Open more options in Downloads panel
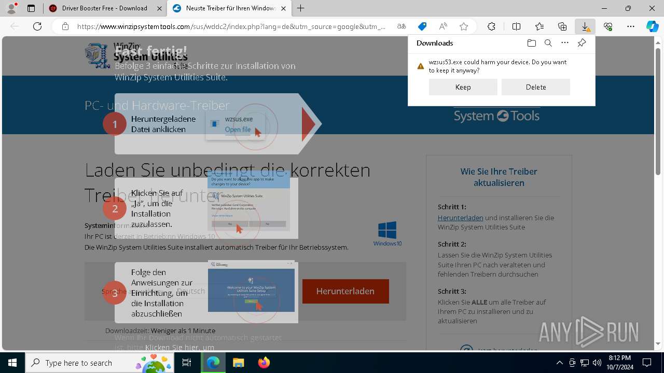 click(x=565, y=43)
